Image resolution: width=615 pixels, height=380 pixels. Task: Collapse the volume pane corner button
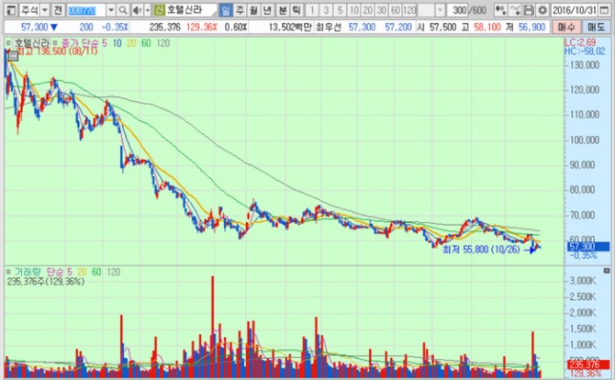(x=607, y=271)
